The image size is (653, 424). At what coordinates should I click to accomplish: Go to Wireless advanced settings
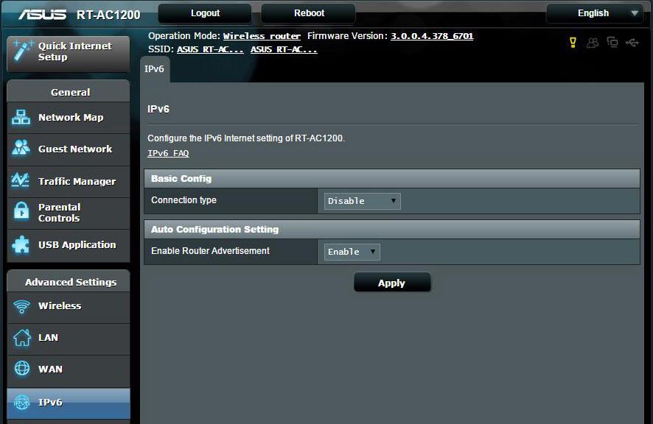coord(69,308)
